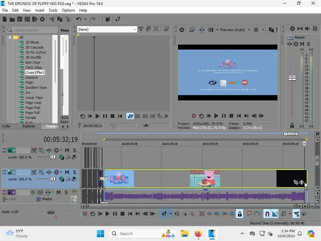Solo the Master bus with S
The height and width of the screenshot is (241, 321).
point(308,44)
